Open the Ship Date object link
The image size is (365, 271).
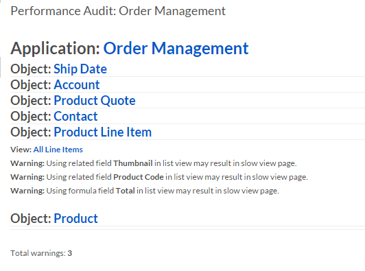tap(80, 69)
